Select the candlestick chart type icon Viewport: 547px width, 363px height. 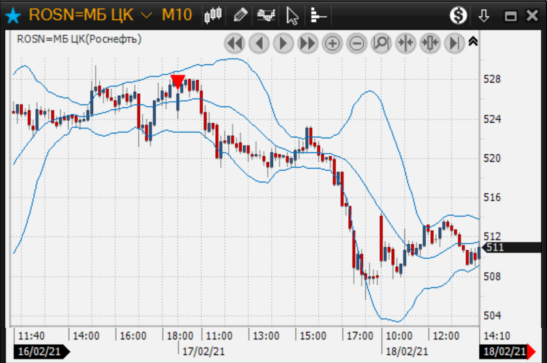(x=213, y=15)
